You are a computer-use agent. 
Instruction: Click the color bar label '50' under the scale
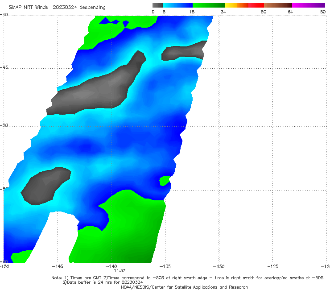click(264, 12)
